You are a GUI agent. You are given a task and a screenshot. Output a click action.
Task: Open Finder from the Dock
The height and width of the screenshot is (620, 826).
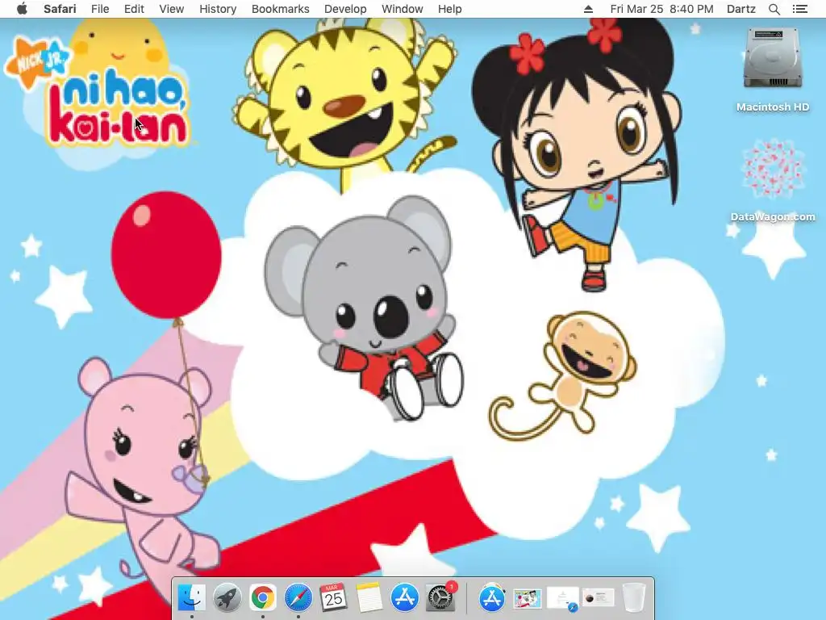[192, 598]
